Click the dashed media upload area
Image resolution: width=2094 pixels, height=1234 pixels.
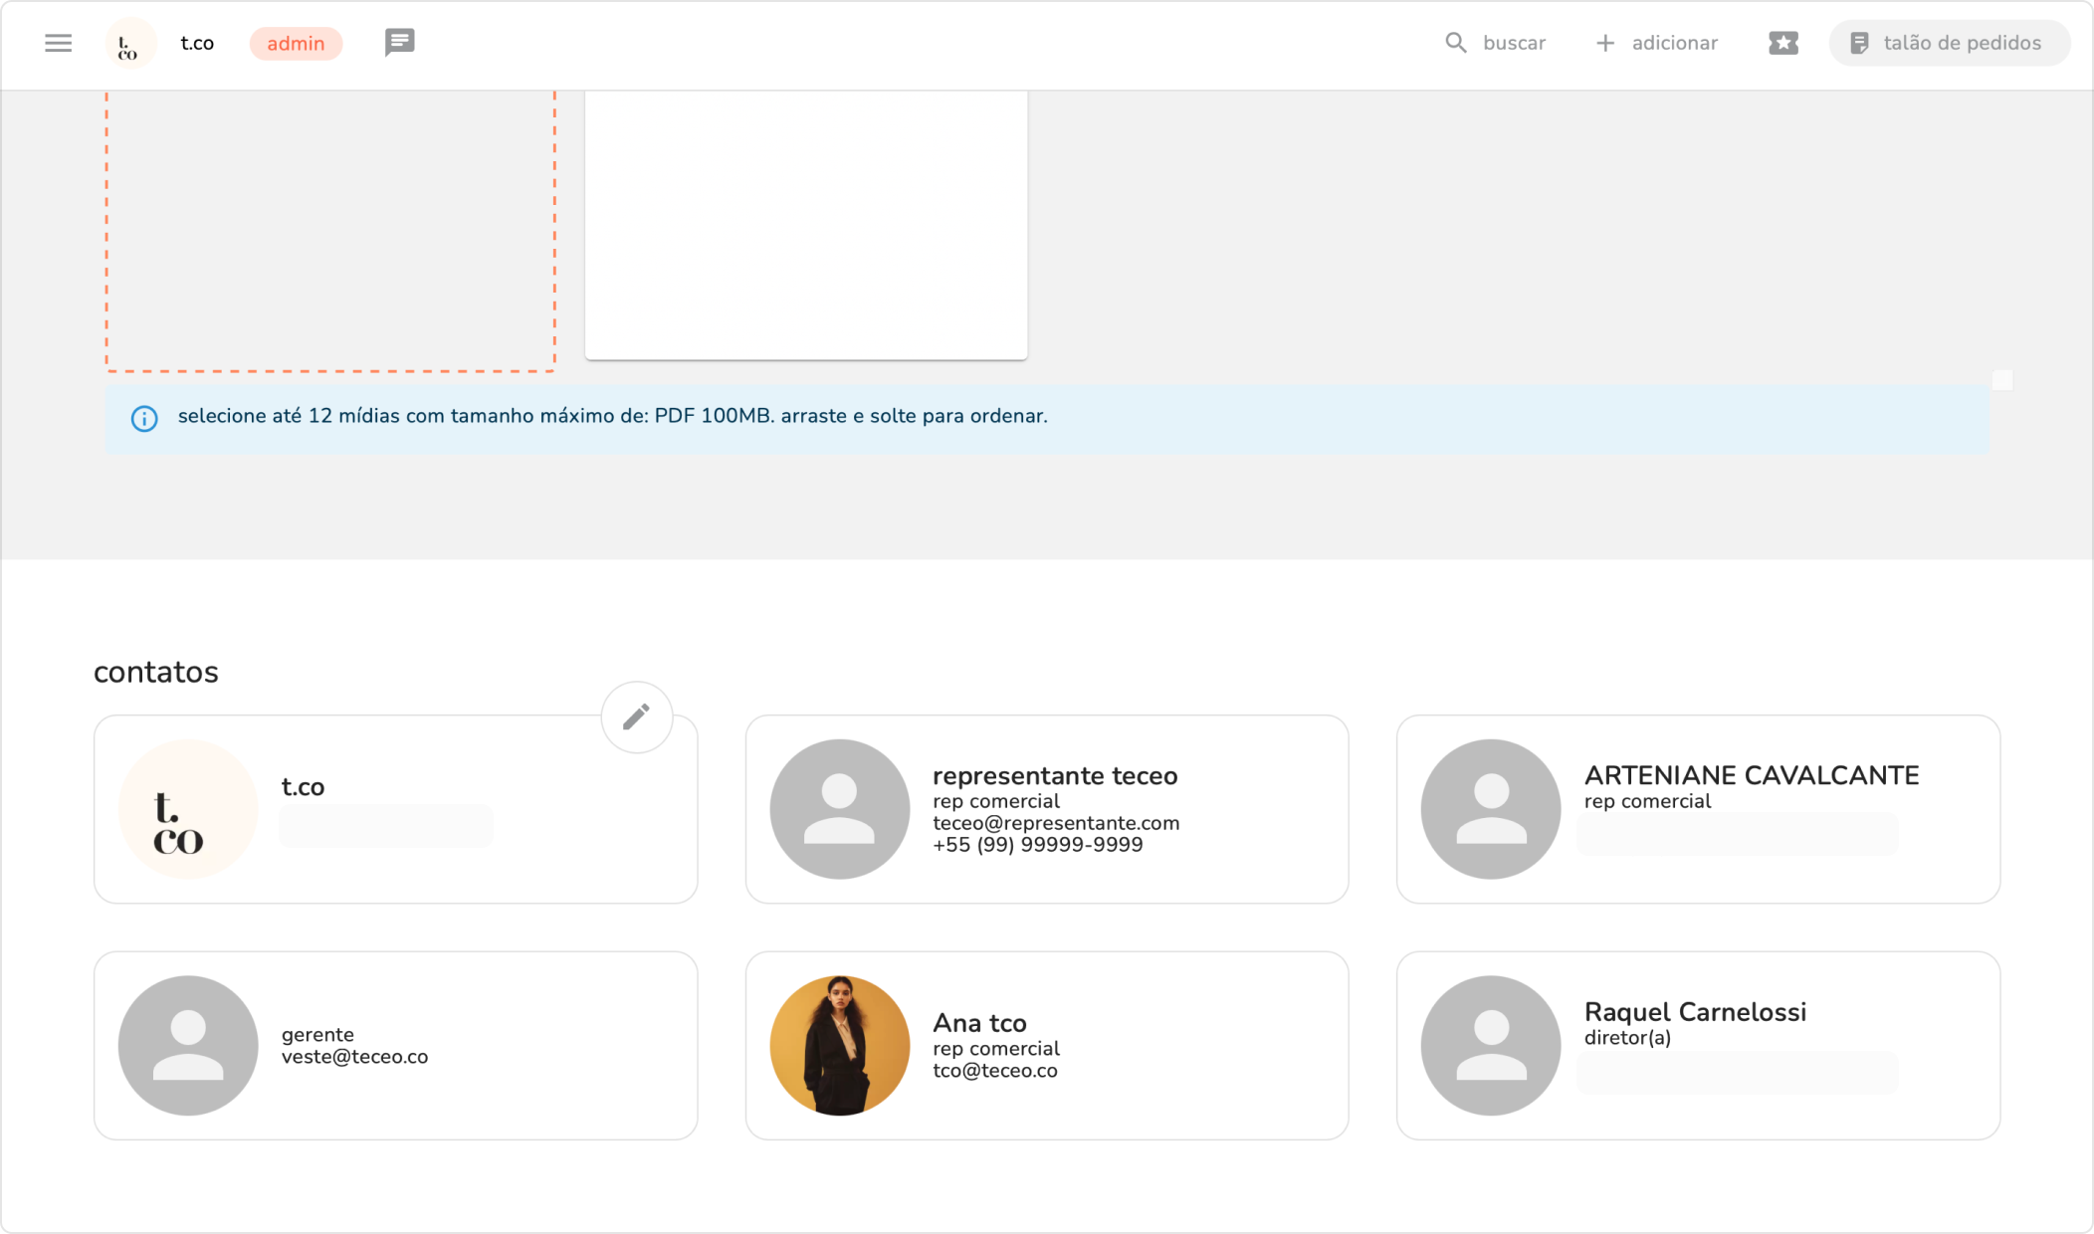click(x=329, y=231)
